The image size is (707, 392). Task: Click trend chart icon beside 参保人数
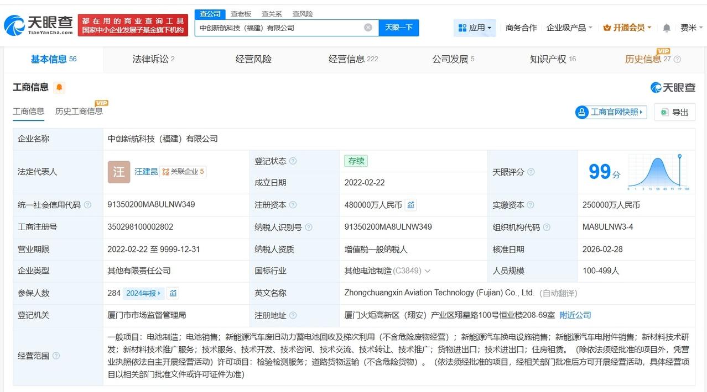[x=173, y=293]
